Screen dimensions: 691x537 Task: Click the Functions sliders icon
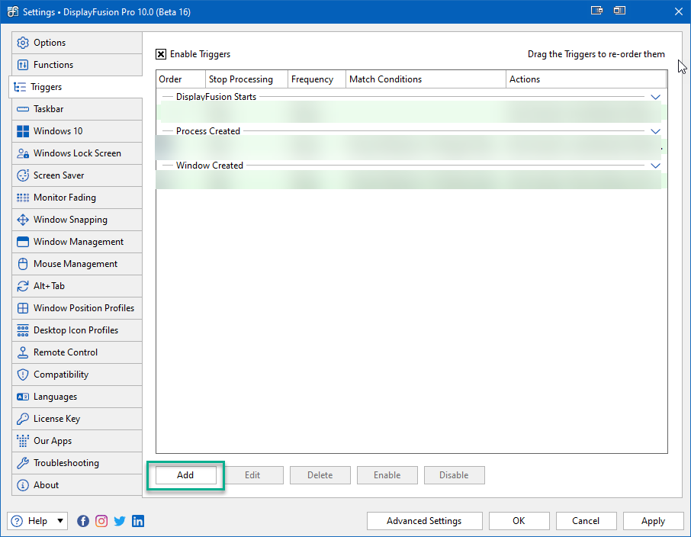[x=22, y=65]
